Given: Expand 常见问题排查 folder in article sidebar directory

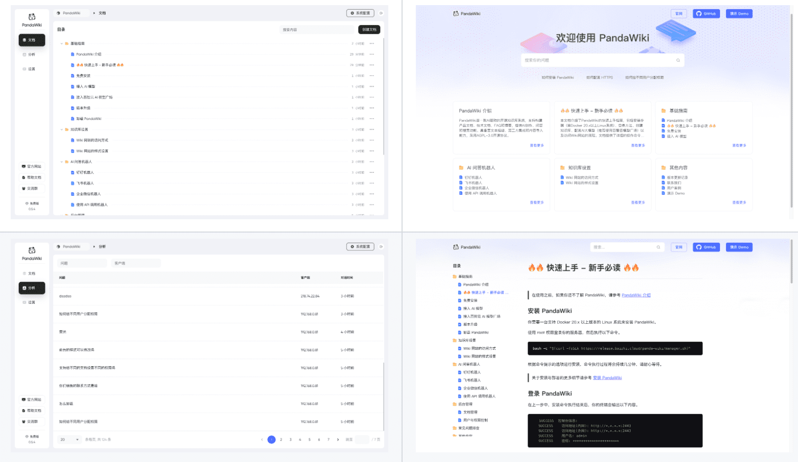Looking at the screenshot, I should [x=466, y=428].
